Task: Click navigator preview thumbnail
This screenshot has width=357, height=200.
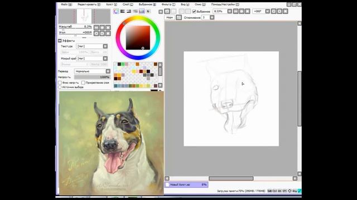Action: click(x=84, y=16)
